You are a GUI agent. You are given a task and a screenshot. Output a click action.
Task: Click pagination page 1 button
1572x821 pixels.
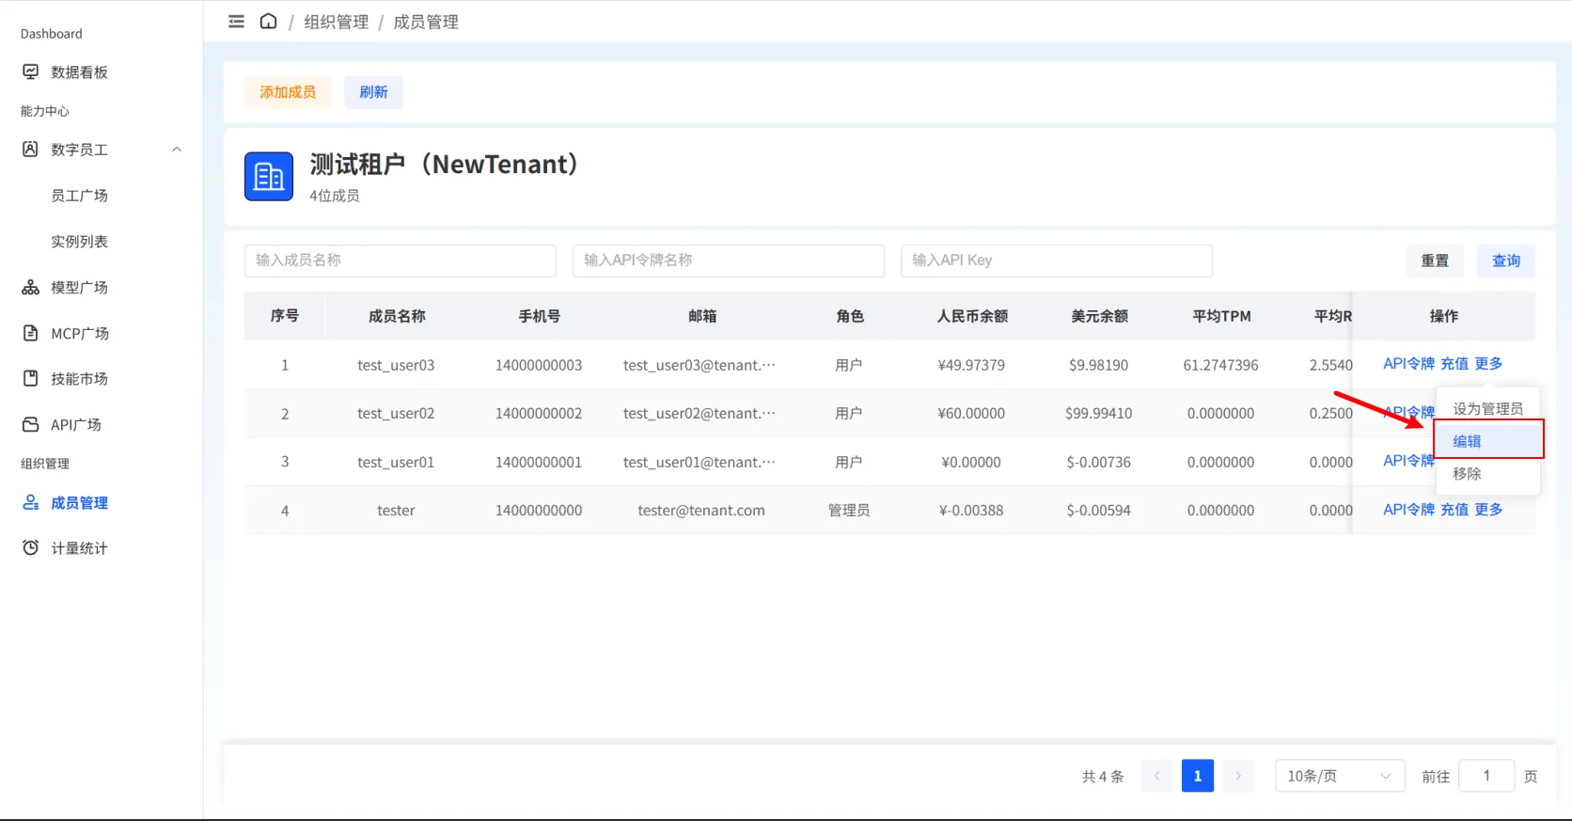pyautogui.click(x=1198, y=776)
